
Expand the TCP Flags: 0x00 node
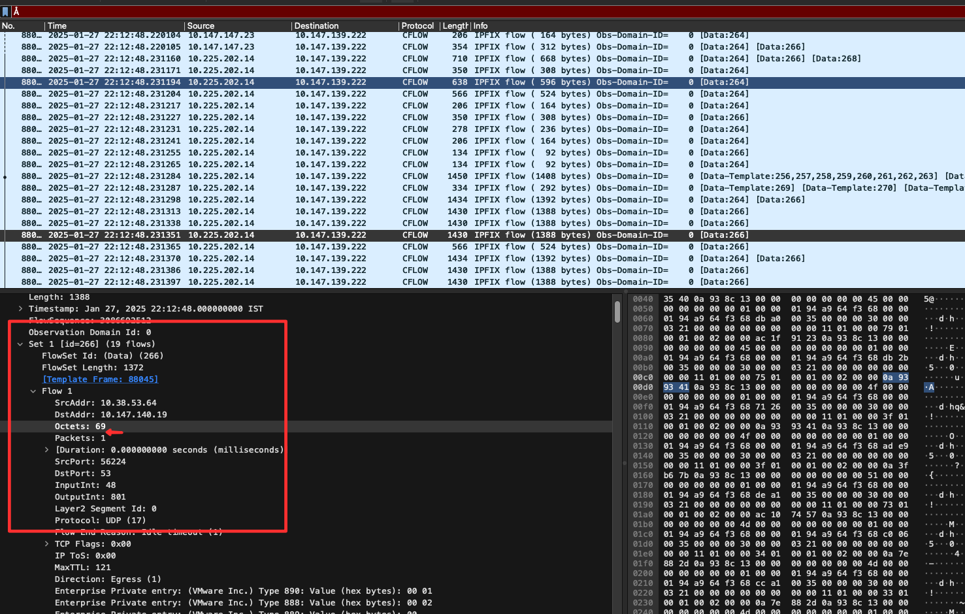[x=46, y=544]
